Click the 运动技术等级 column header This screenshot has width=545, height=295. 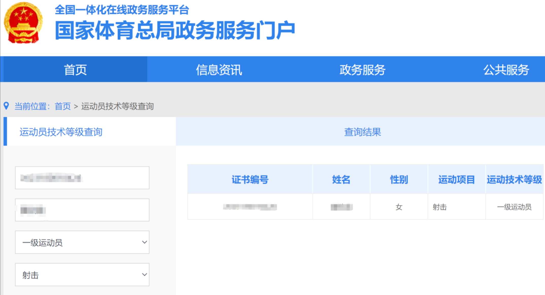pos(514,180)
